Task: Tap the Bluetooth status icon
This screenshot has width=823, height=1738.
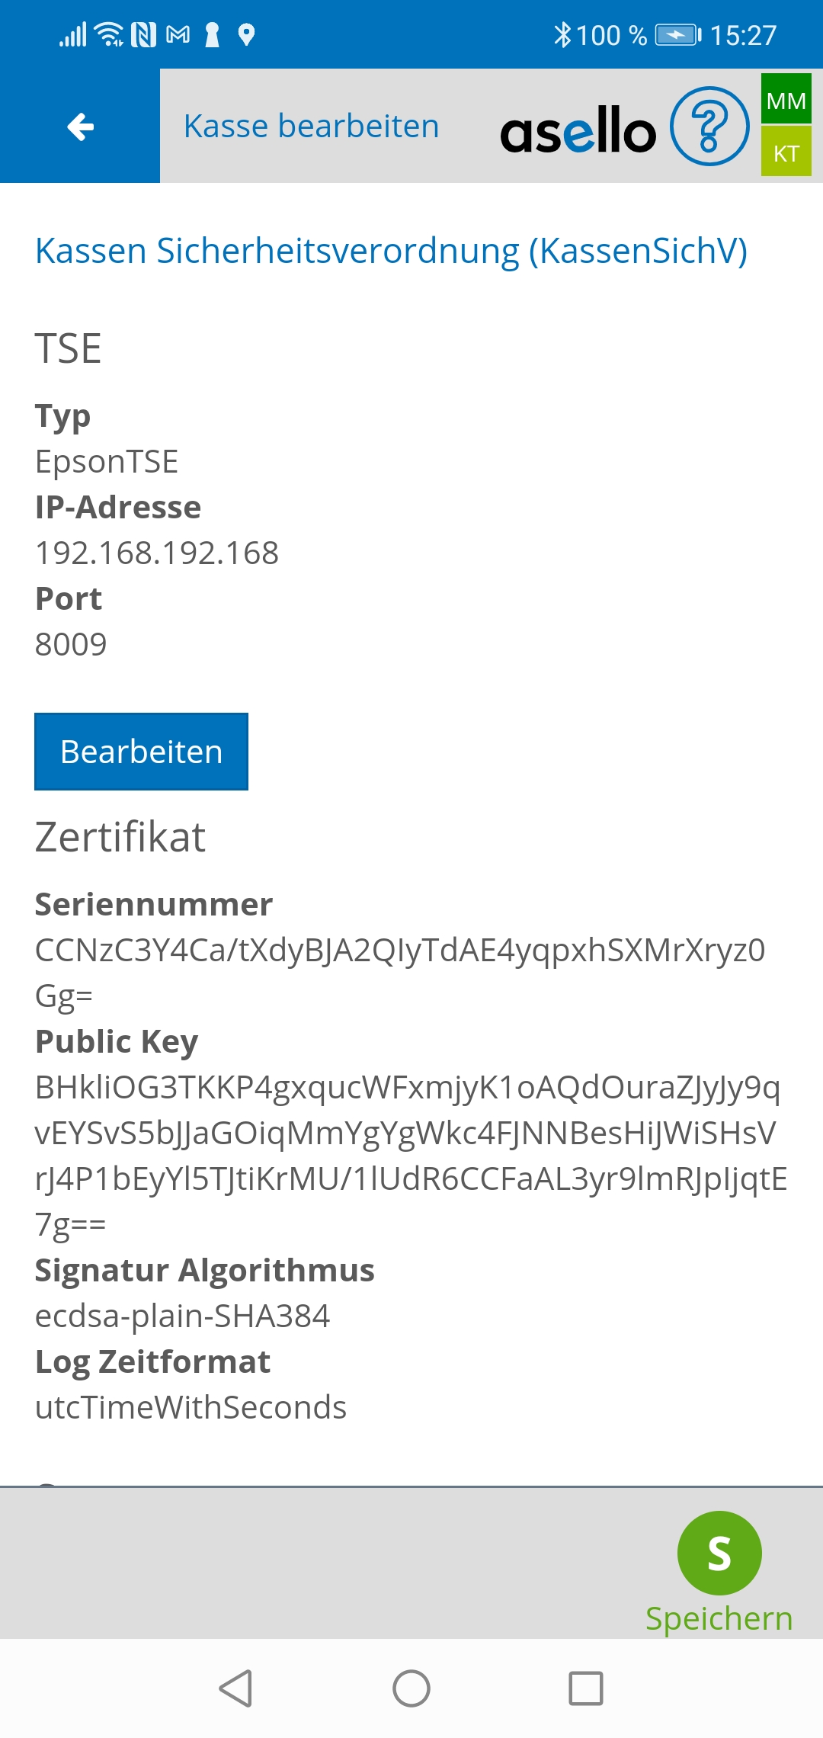Action: point(562,35)
